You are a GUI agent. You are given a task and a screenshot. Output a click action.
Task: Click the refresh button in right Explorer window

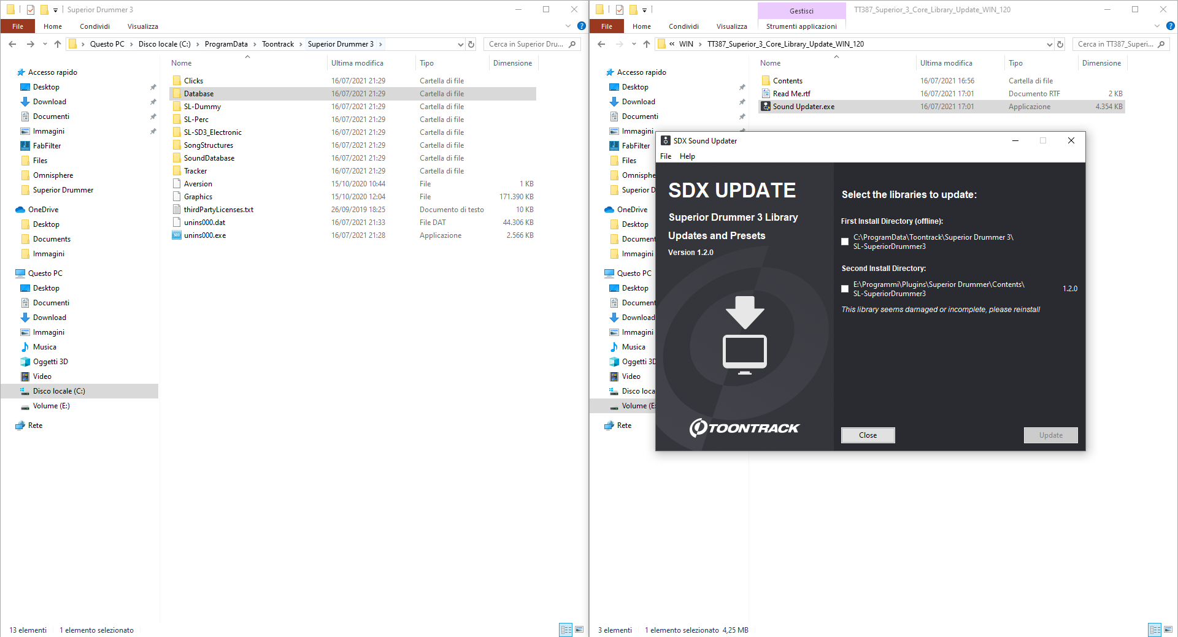click(x=1060, y=44)
